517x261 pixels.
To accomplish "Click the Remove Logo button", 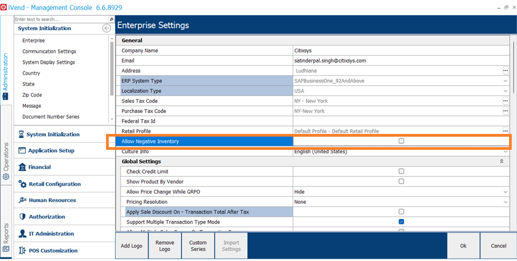I will tap(165, 246).
